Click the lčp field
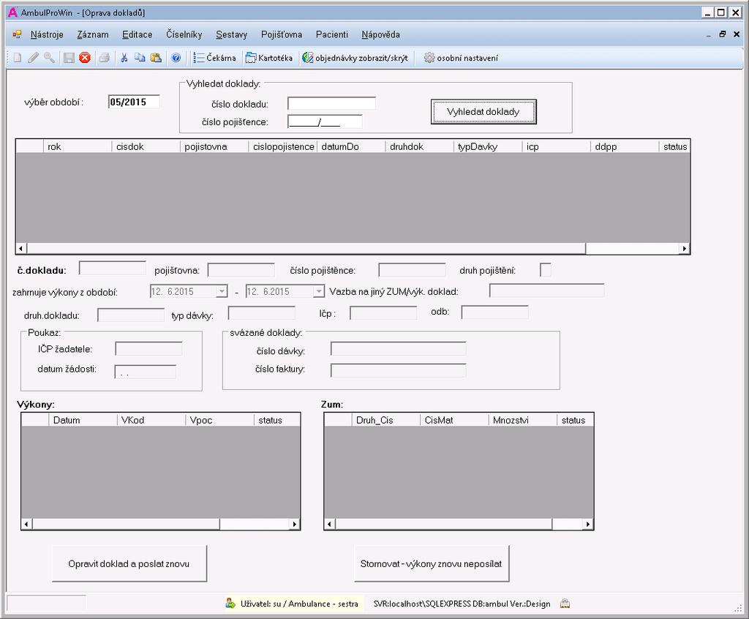This screenshot has width=749, height=619. pos(383,313)
